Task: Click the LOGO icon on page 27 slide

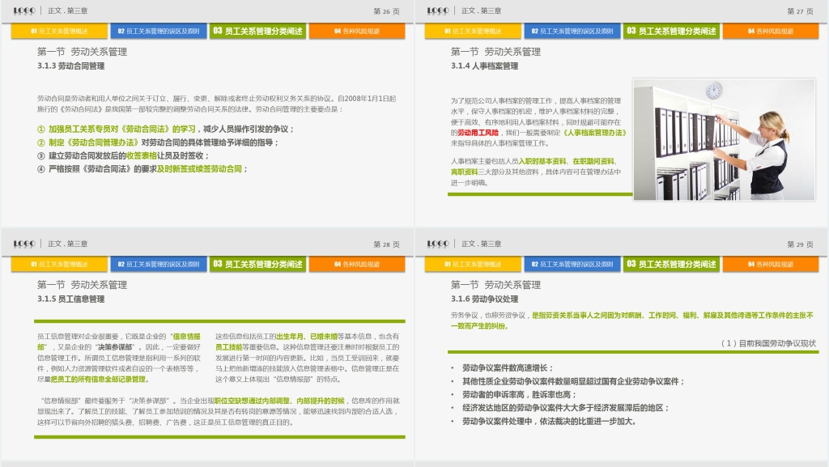Action: 438,11
